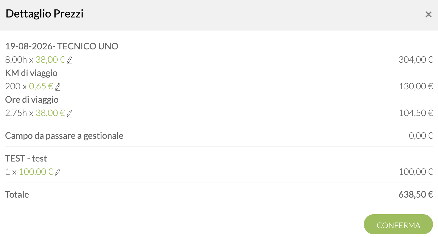Click the TEST - test item label

26,158
